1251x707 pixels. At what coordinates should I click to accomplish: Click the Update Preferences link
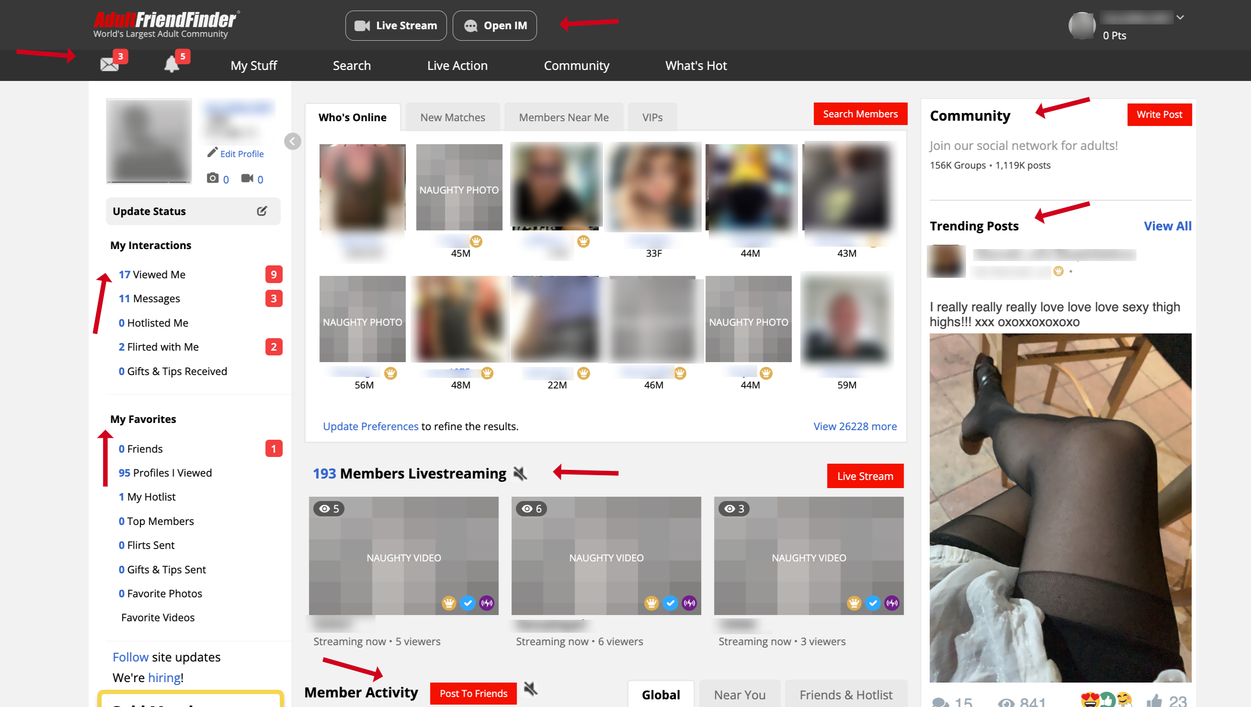tap(370, 426)
